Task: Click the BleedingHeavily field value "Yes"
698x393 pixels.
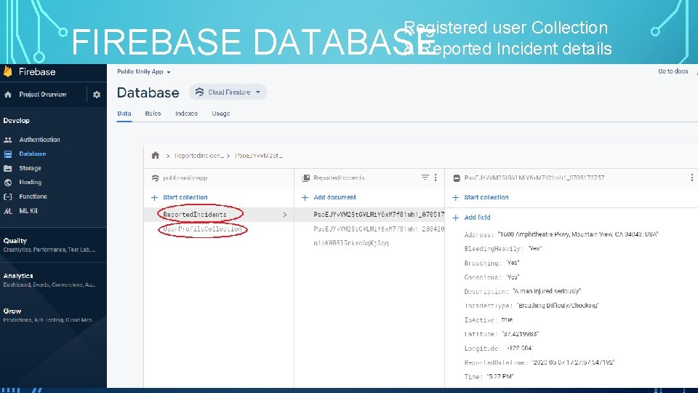Action: [x=534, y=249]
